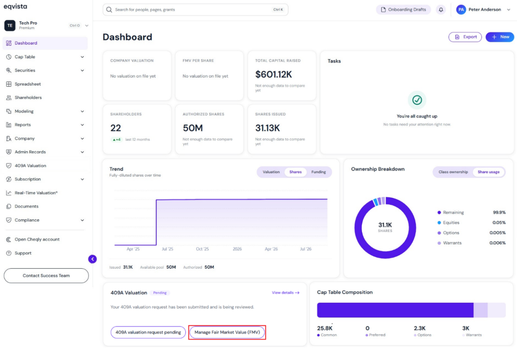Image resolution: width=517 pixels, height=348 pixels.
Task: Open the notifications bell
Action: pos(441,9)
